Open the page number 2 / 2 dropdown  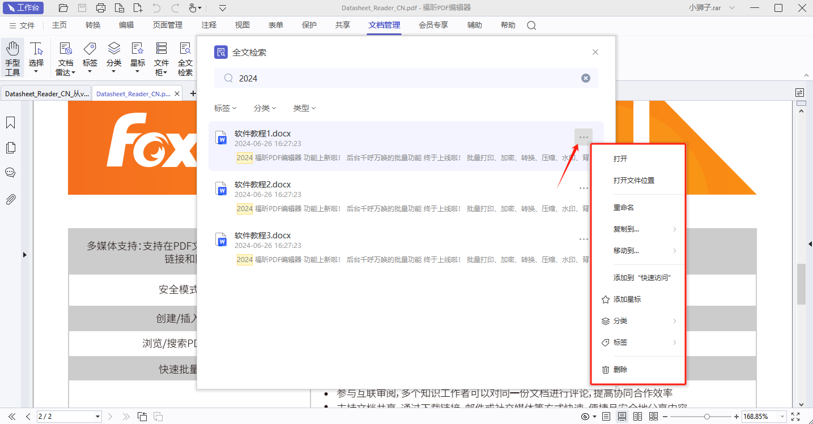pyautogui.click(x=98, y=417)
